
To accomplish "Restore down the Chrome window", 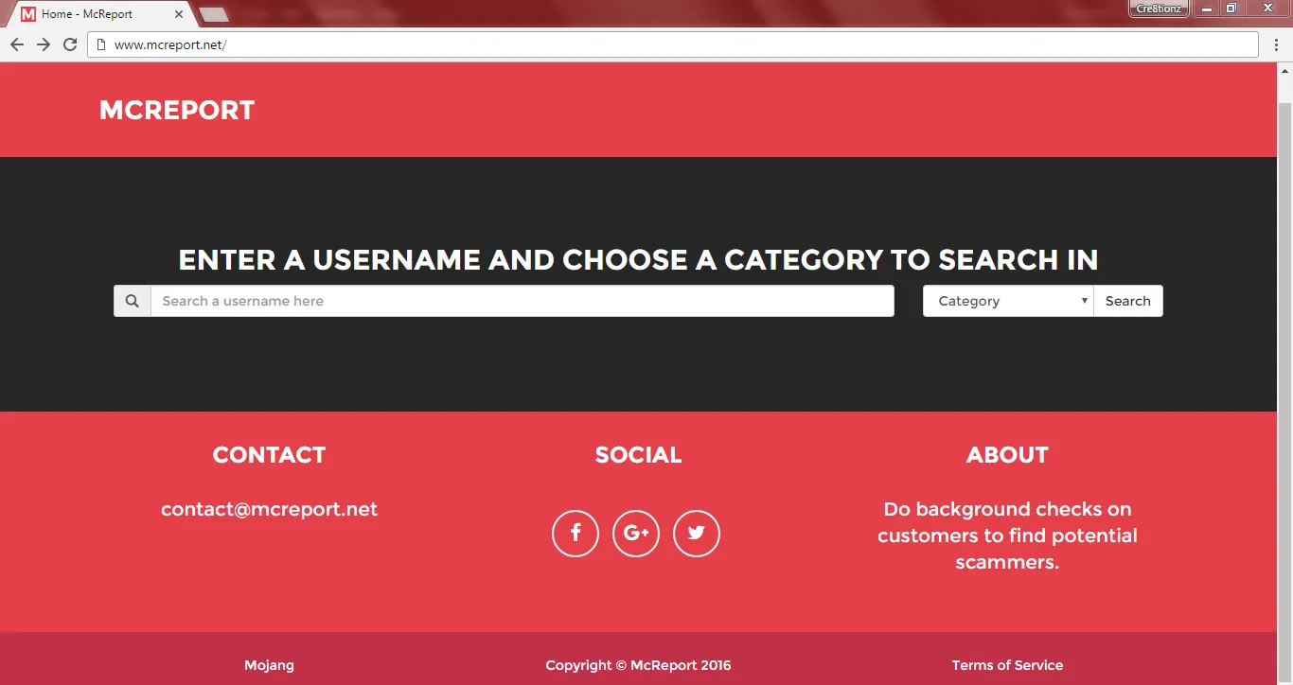I will tap(1231, 9).
